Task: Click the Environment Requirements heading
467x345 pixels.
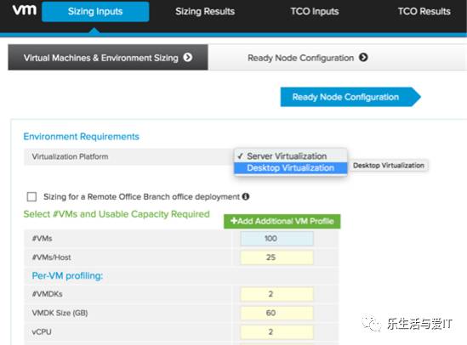Action: click(x=82, y=137)
